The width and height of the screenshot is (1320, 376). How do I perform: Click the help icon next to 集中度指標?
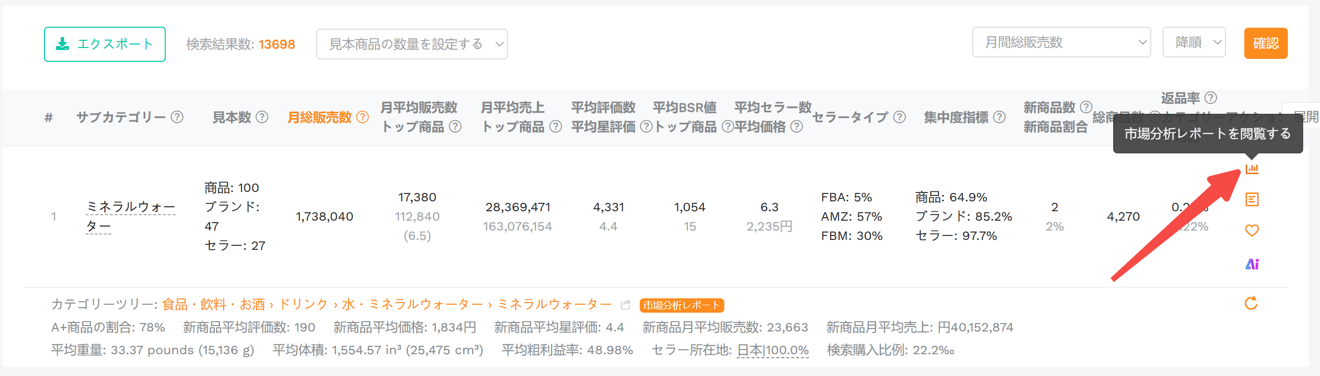pyautogui.click(x=999, y=117)
